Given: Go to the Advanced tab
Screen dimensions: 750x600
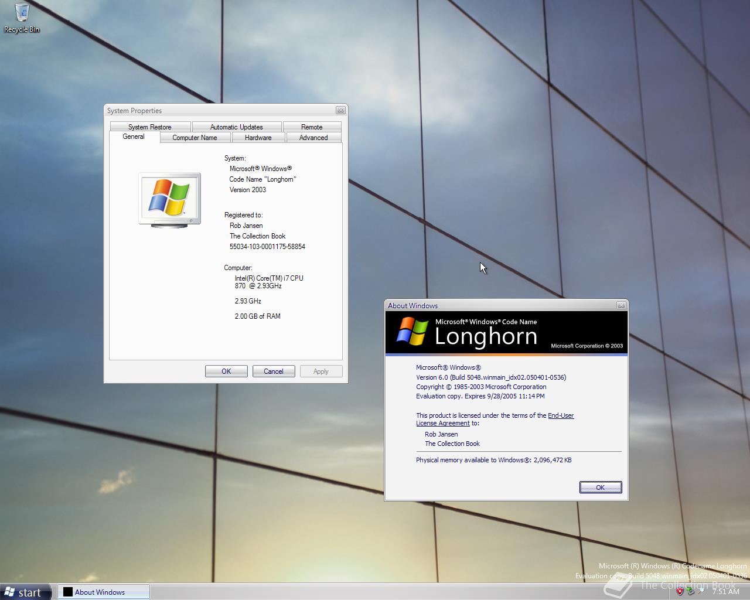Looking at the screenshot, I should 313,138.
